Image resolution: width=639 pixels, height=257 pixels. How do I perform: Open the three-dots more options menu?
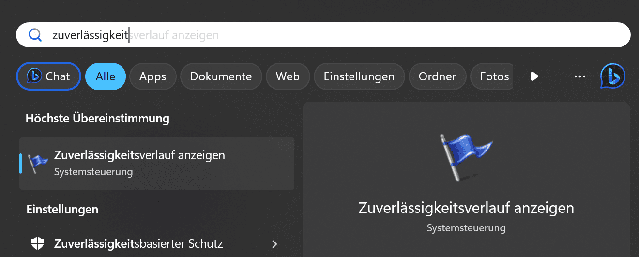[579, 76]
